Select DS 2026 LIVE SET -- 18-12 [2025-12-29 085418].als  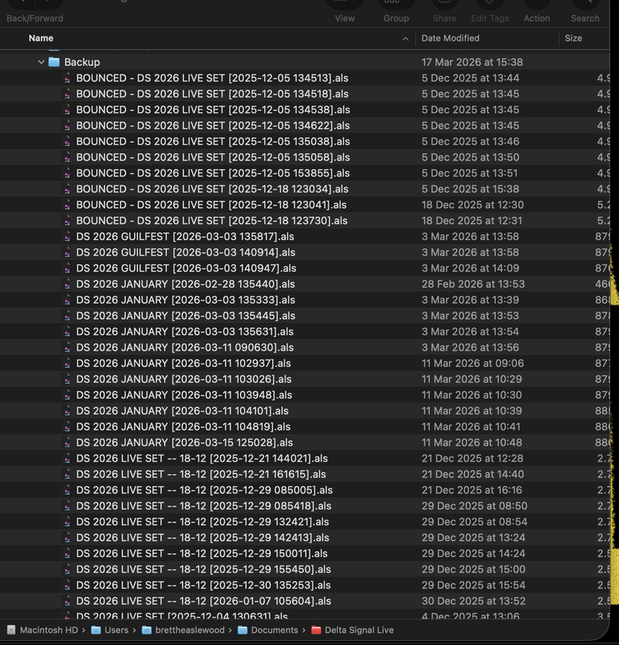click(204, 506)
